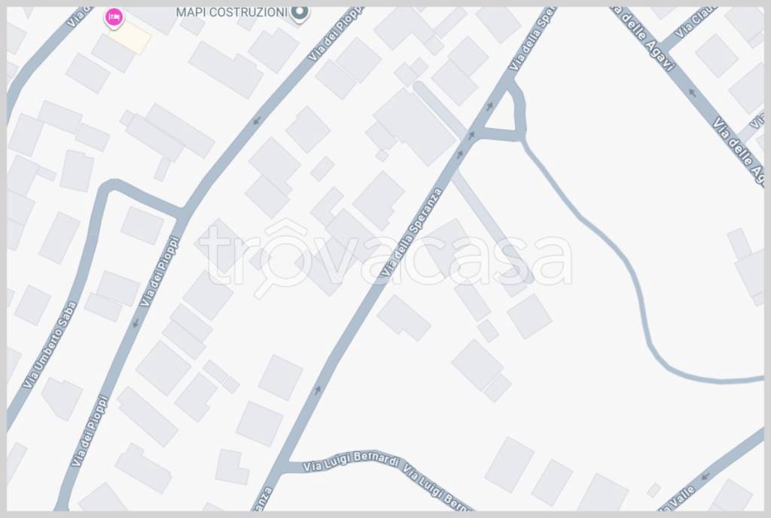Image resolution: width=771 pixels, height=518 pixels.
Task: Click the Via delle Agavi label ending in Agavi
Action: point(645,38)
